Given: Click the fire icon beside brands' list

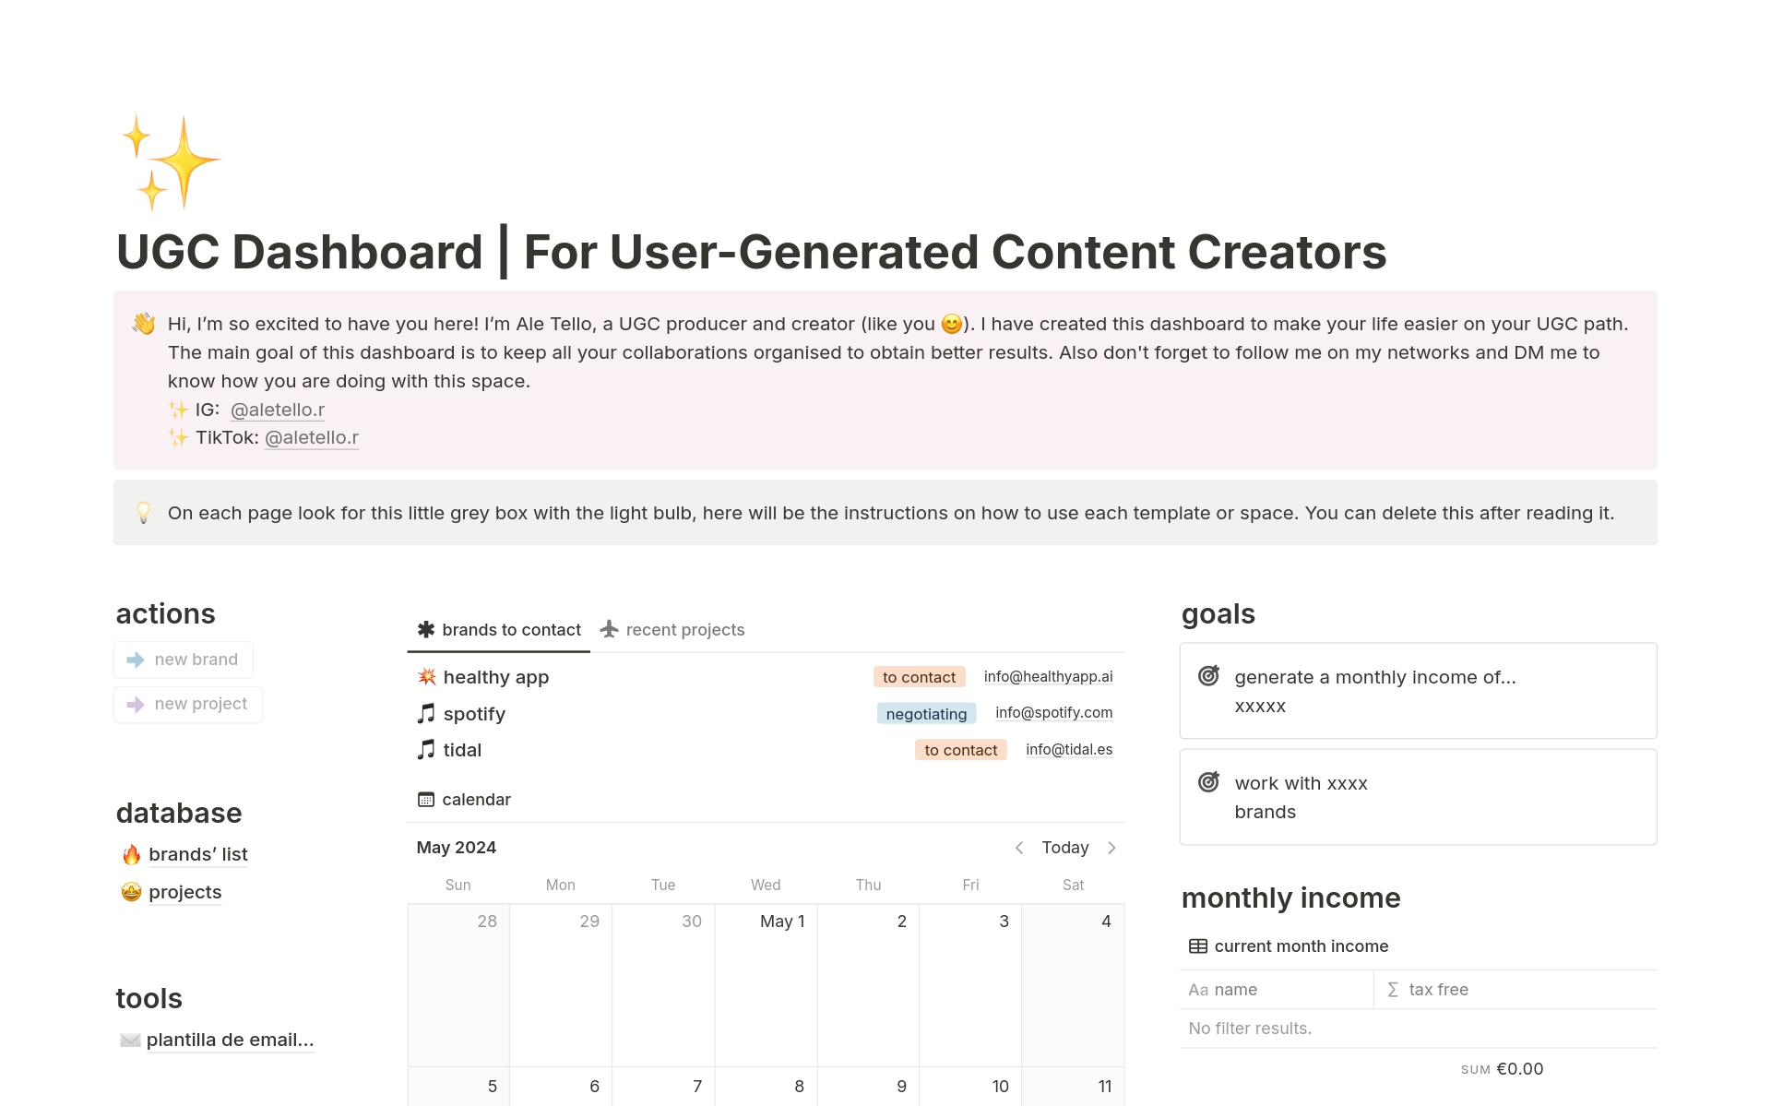Looking at the screenshot, I should [132, 855].
